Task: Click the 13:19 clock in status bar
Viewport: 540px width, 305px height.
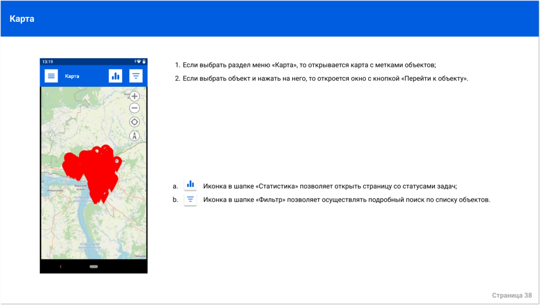Action: 48,62
